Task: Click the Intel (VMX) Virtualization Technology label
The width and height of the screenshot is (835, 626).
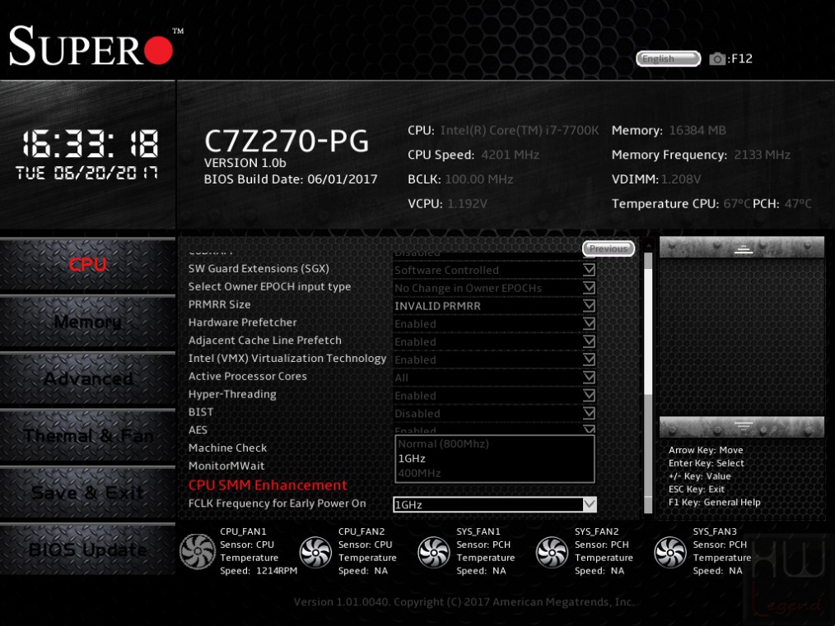Action: tap(287, 359)
